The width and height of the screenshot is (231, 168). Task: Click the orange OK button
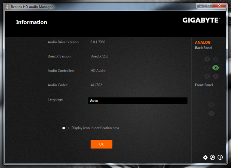(101, 144)
